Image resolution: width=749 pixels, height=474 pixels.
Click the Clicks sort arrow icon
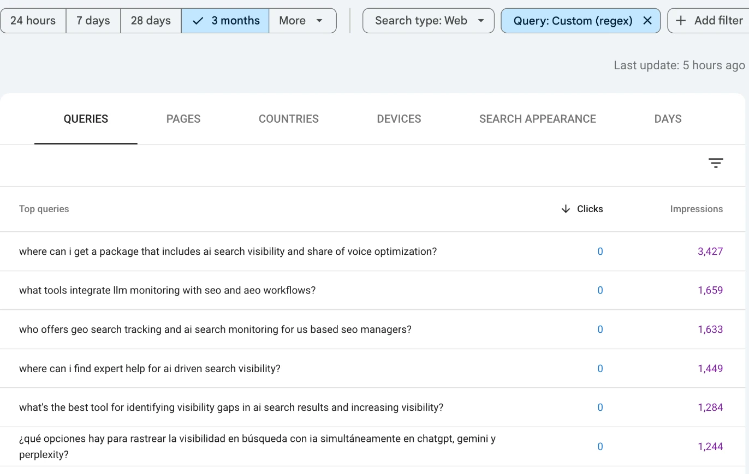566,209
